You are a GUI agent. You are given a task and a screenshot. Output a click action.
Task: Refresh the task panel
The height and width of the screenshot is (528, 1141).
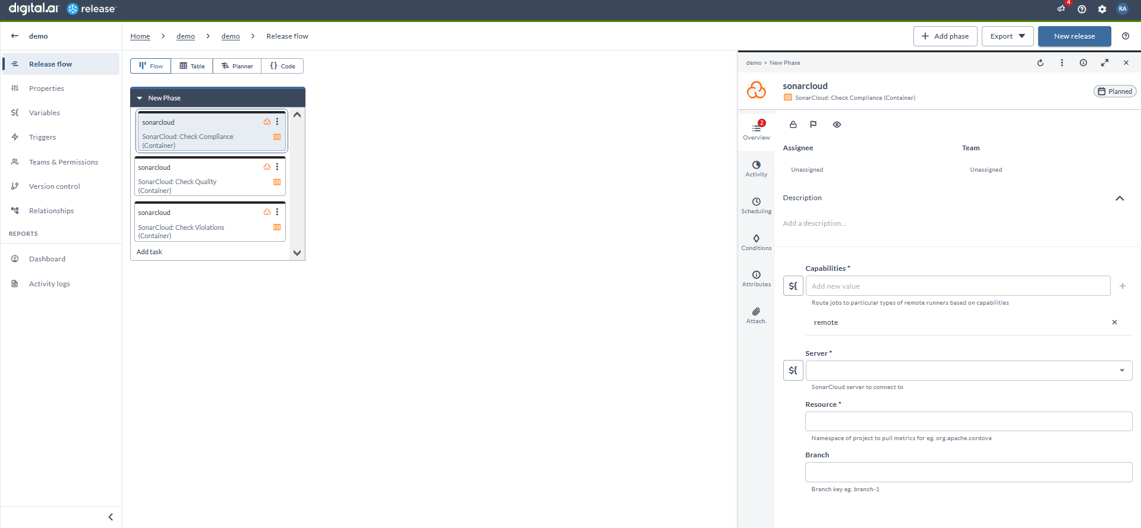[x=1041, y=62]
